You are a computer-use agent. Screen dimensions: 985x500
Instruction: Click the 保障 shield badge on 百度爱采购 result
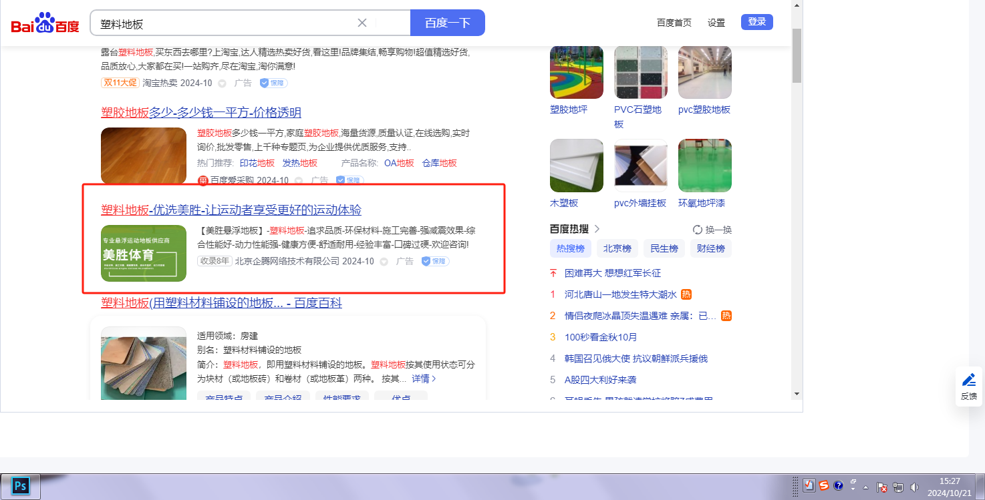click(350, 180)
